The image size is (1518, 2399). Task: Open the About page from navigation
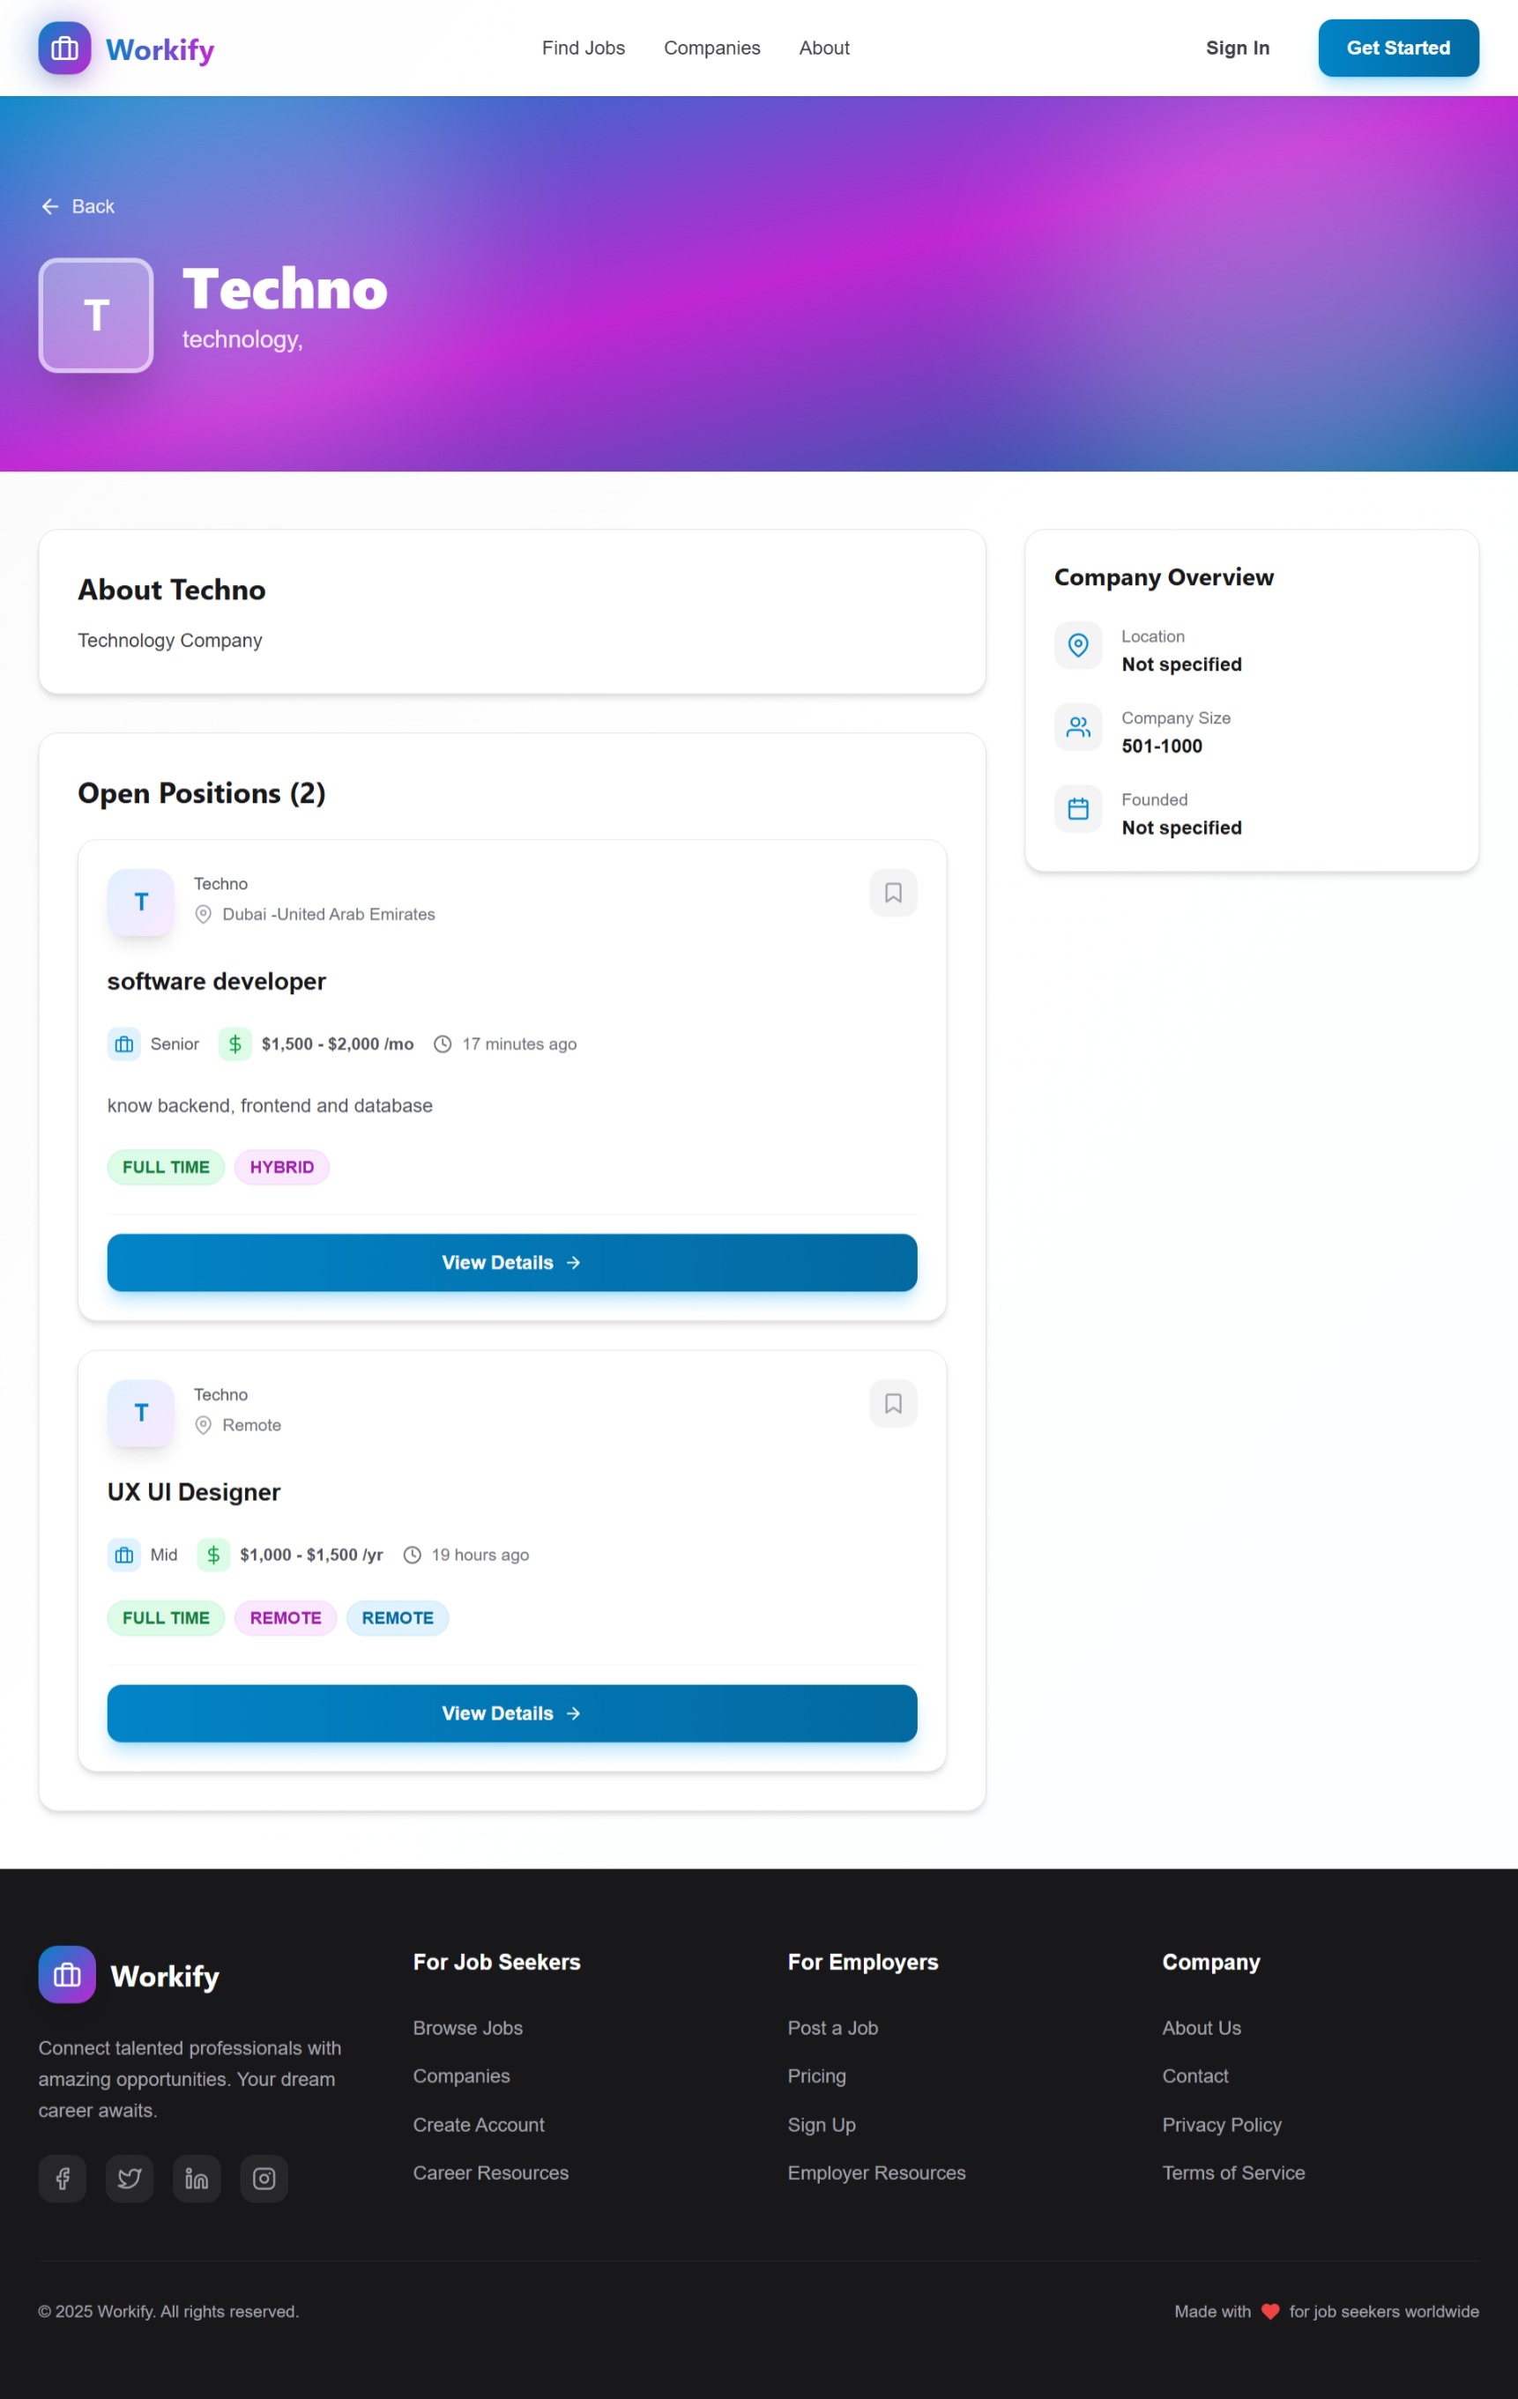(x=823, y=48)
